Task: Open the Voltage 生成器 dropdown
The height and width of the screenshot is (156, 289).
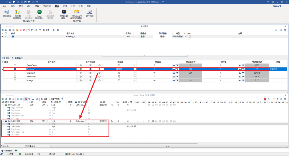Action: pyautogui.click(x=135, y=80)
